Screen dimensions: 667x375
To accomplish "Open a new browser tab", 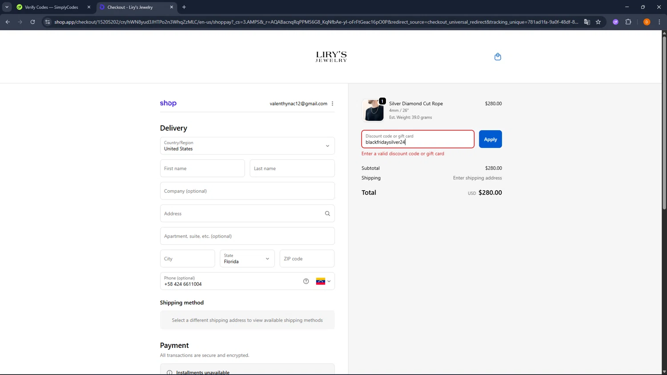I will tap(184, 7).
